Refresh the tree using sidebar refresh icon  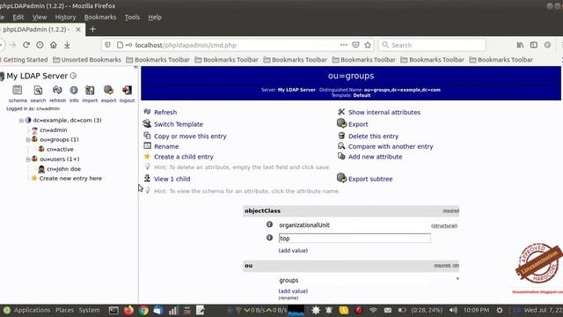(57, 90)
